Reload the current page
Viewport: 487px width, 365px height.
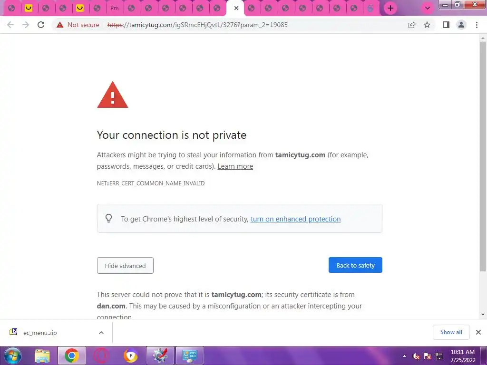[41, 25]
